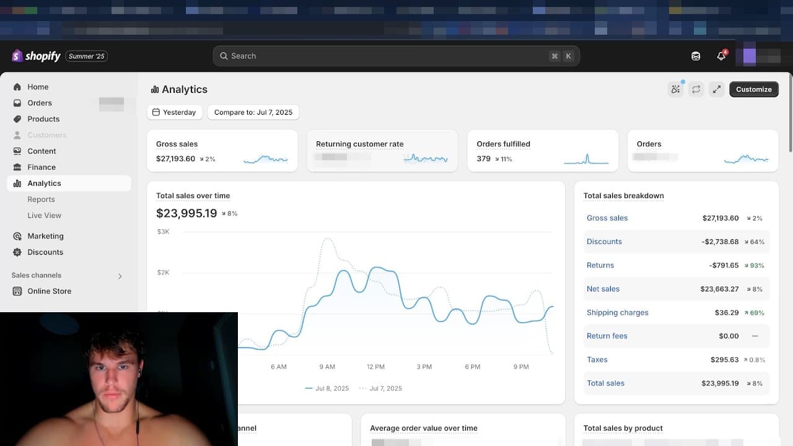The image size is (793, 446).
Task: Click the -$791.65 Returns value
Action: (x=724, y=265)
